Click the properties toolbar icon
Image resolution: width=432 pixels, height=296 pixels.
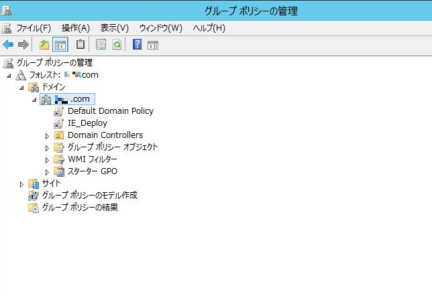(x=101, y=45)
